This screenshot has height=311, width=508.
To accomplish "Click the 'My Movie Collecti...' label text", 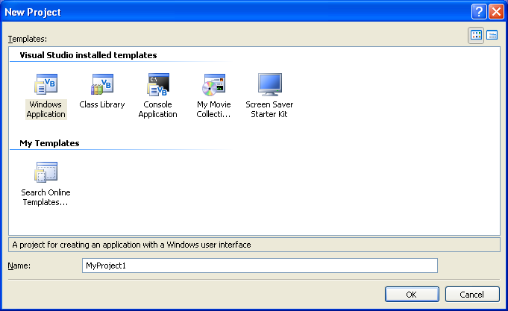I will point(214,110).
